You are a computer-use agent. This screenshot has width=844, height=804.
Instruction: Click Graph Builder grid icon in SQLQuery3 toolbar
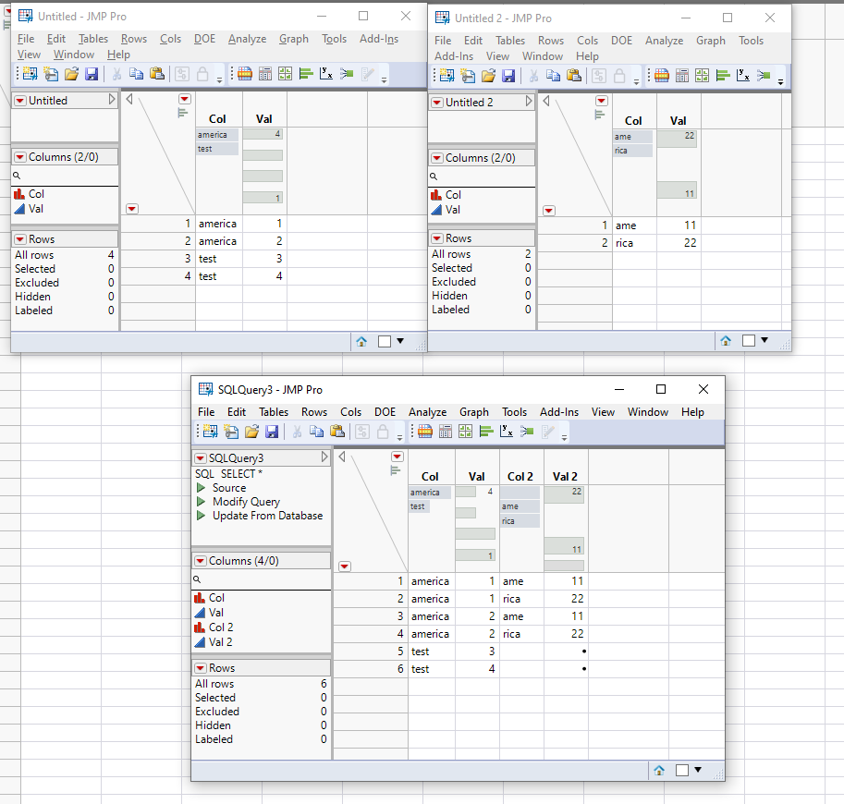466,431
